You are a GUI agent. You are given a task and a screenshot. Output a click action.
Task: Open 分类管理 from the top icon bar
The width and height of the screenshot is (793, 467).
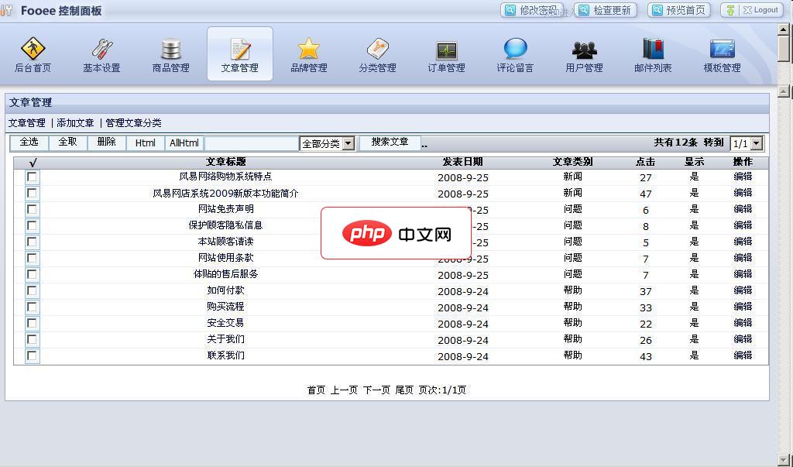coord(377,53)
